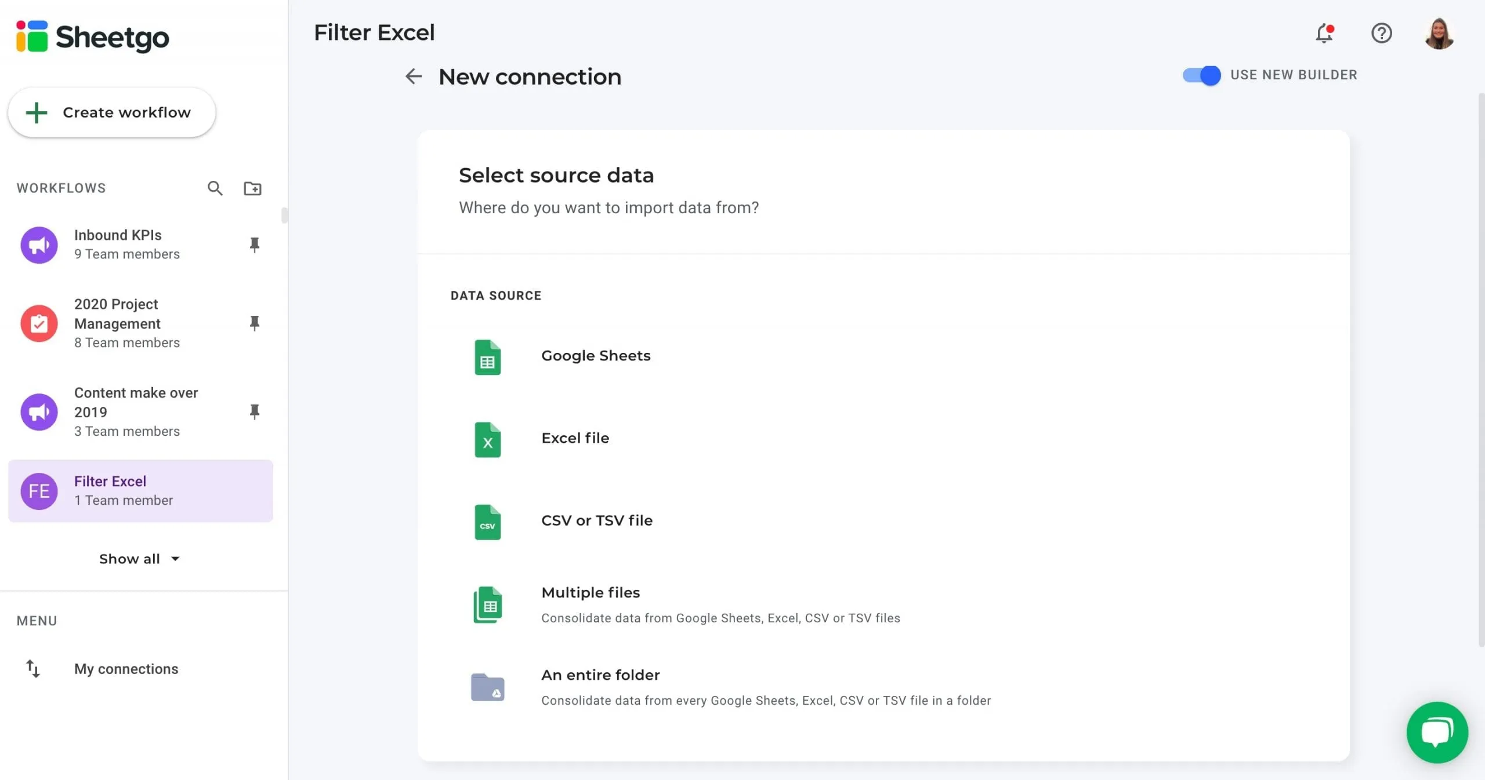
Task: Click the Multiple files icon
Action: pyautogui.click(x=487, y=604)
